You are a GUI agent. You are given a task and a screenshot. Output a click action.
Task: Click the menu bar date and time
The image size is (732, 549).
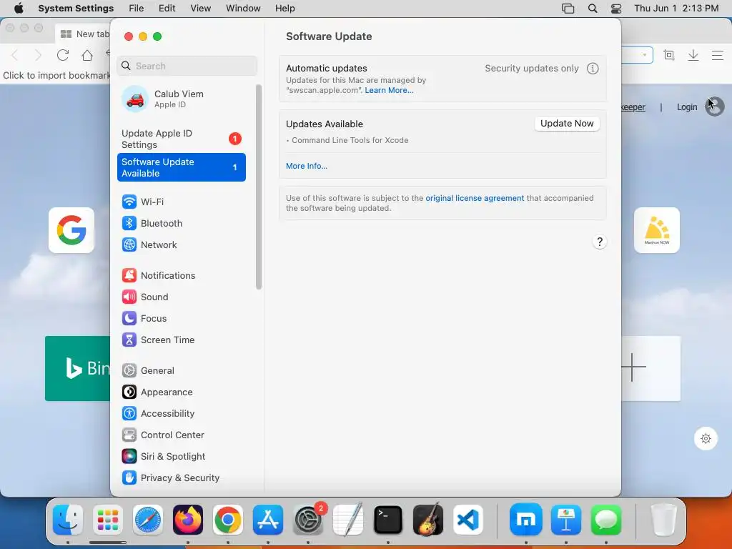[676, 9]
